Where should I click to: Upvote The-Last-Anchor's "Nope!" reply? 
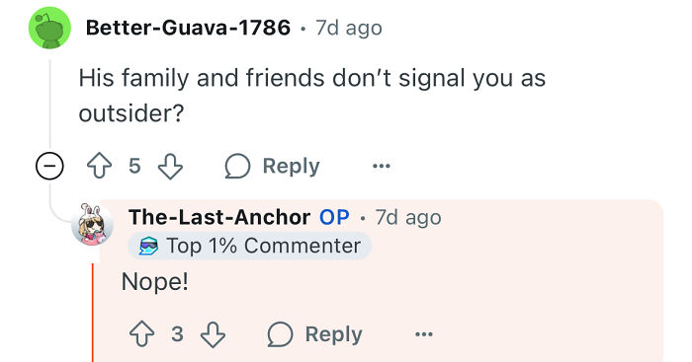point(141,334)
